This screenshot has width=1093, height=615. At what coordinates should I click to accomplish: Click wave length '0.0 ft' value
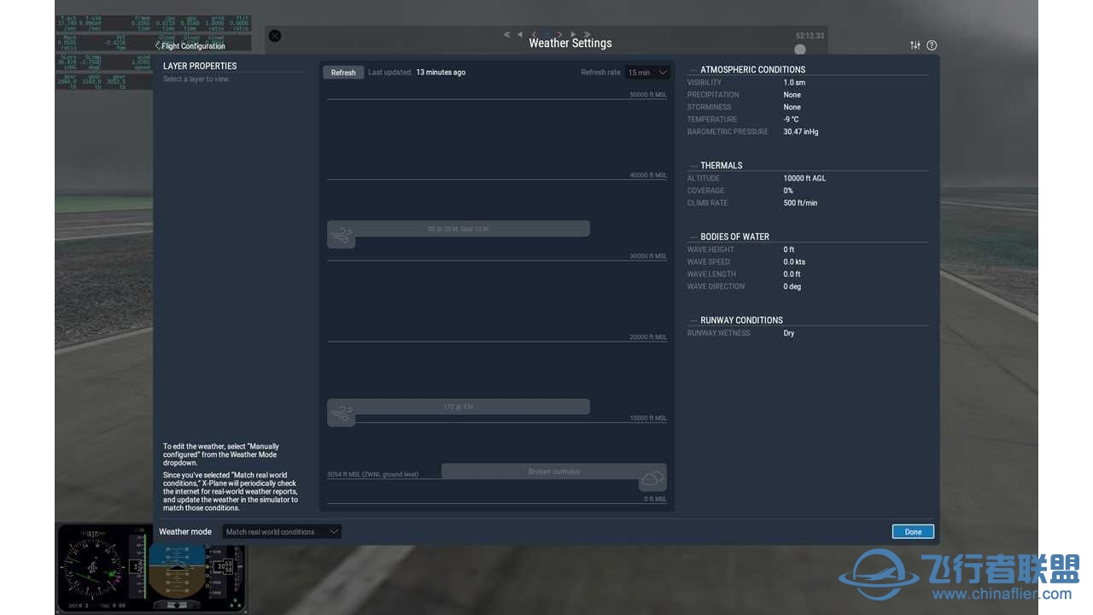pos(792,274)
